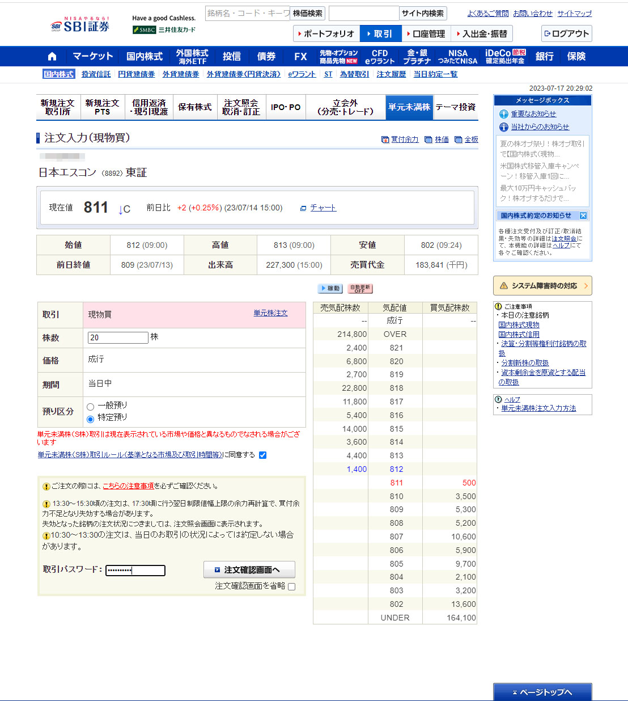Open the 国内株式 navigation menu
628x701 pixels.
tap(144, 56)
